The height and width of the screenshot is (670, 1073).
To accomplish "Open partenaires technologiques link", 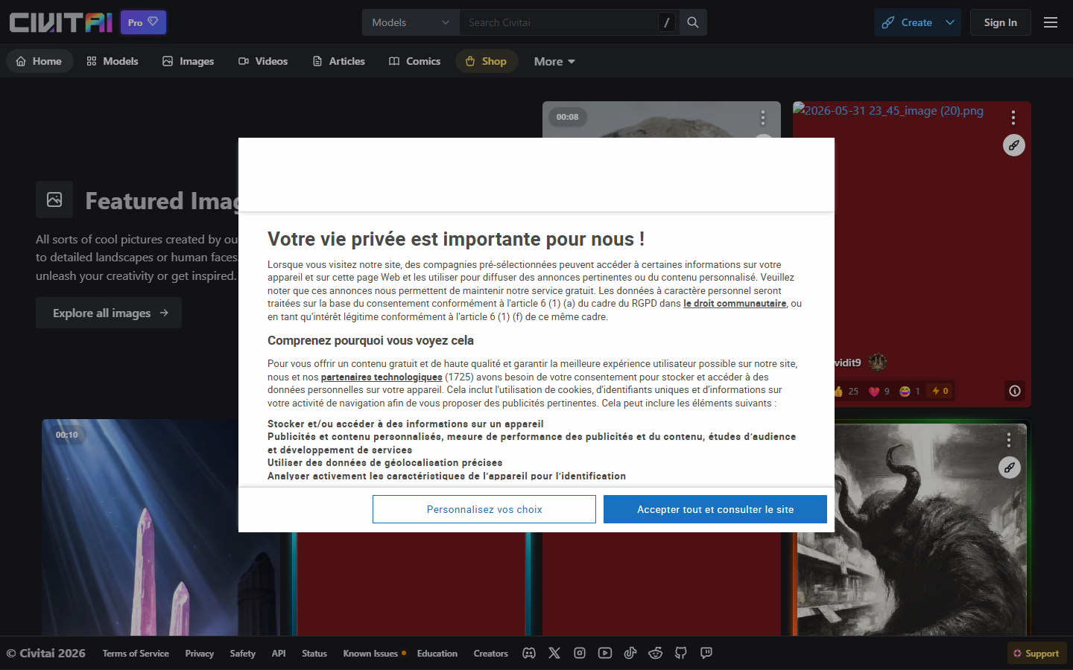I will (x=382, y=377).
